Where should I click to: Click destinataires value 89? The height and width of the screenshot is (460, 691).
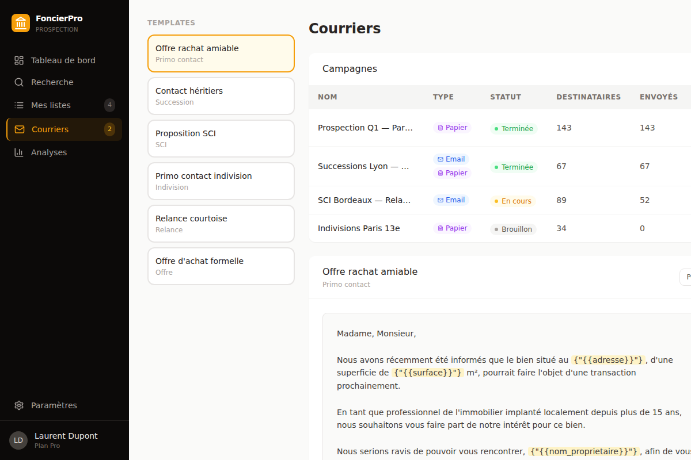click(561, 200)
